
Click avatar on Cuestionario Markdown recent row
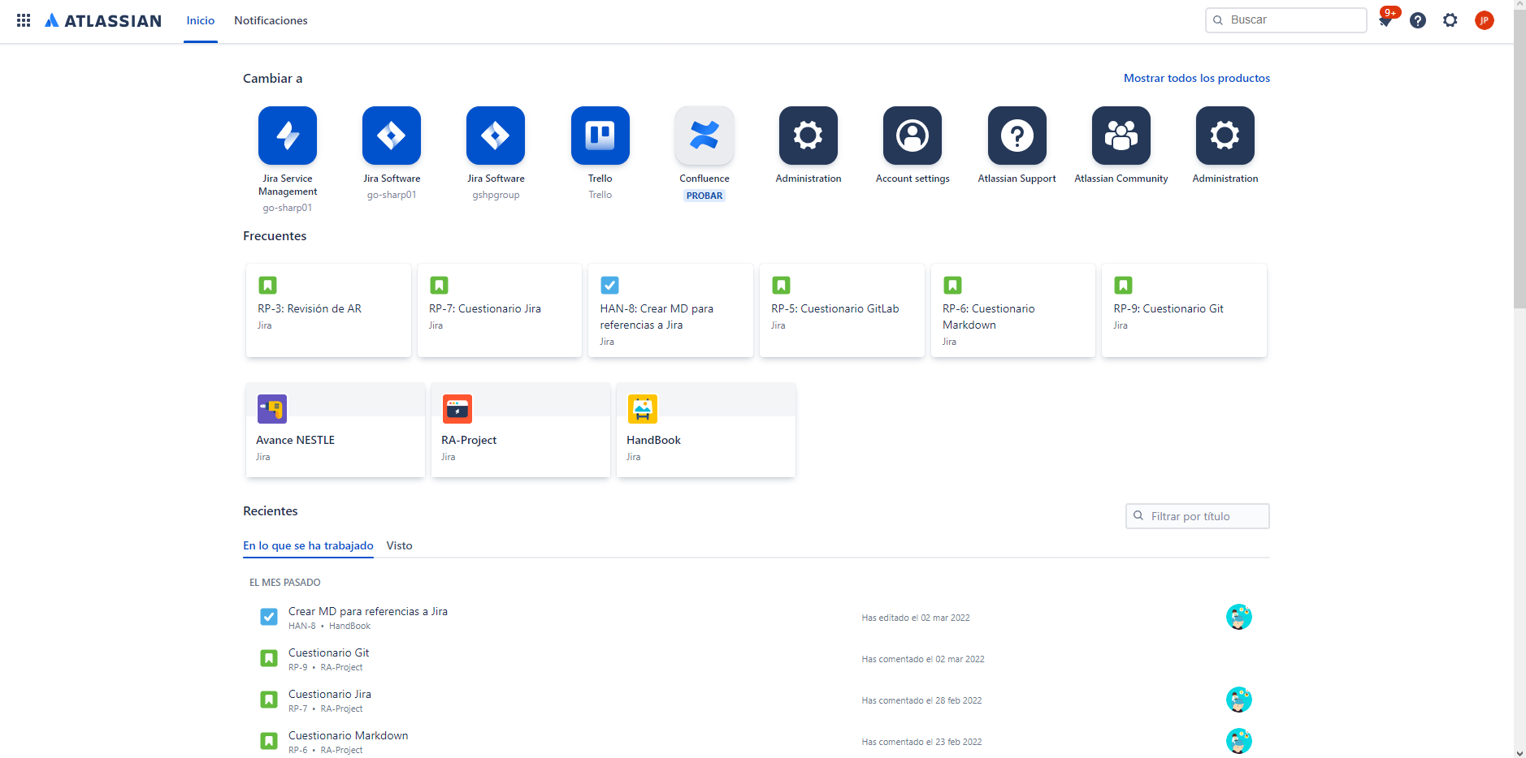pos(1239,741)
